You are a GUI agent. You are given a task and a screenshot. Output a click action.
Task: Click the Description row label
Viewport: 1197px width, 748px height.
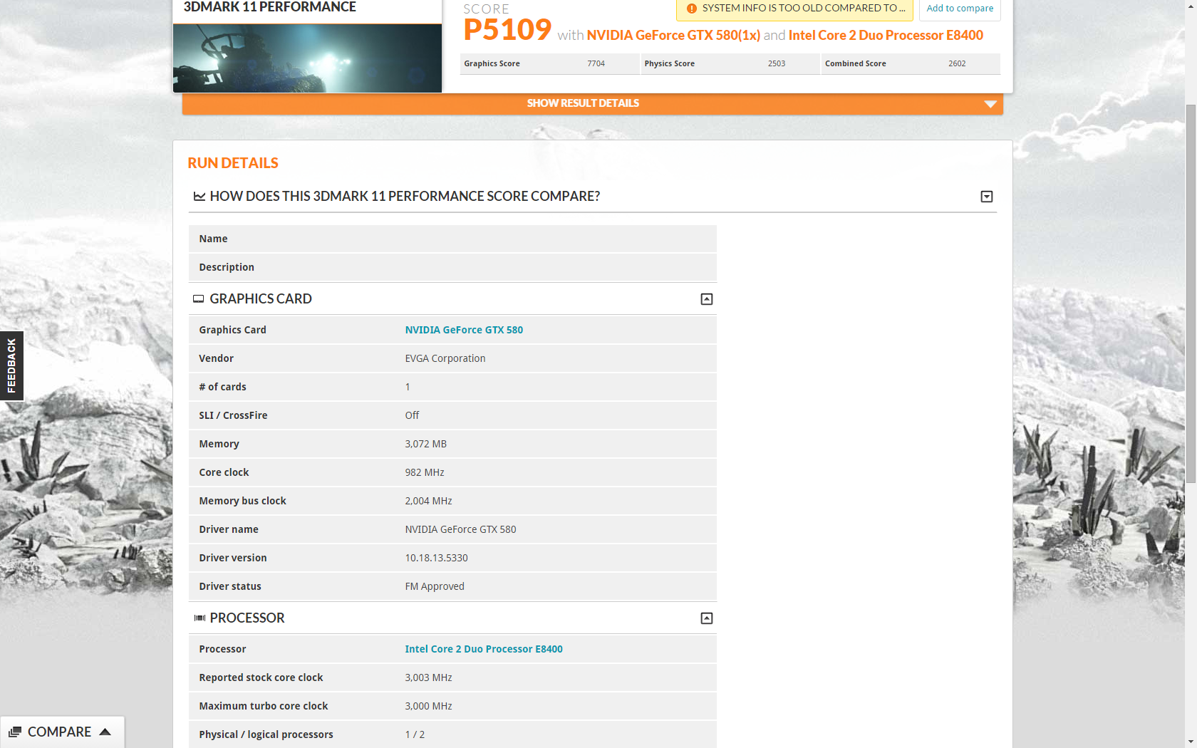pyautogui.click(x=227, y=267)
